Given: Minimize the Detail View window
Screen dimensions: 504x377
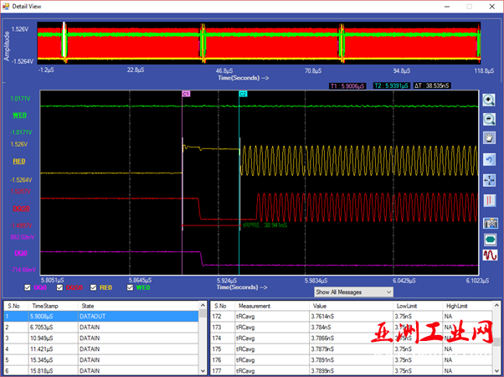Looking at the screenshot, I should (x=447, y=7).
